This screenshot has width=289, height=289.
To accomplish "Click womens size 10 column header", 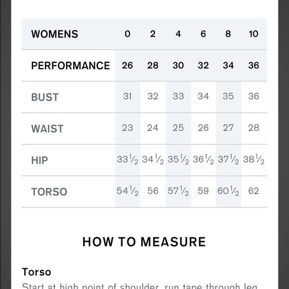I will tap(254, 34).
